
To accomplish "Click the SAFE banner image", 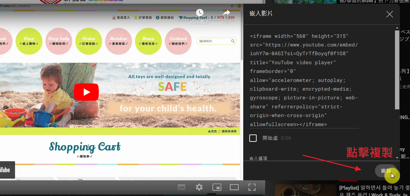I will click(x=120, y=95).
